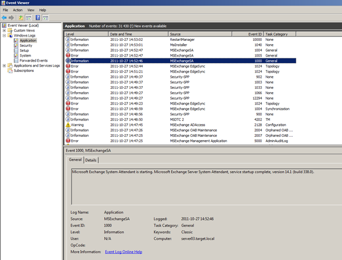The width and height of the screenshot is (342, 260).
Task: Click the error icon of MSExchangeSA event 1005
Action: click(x=68, y=56)
